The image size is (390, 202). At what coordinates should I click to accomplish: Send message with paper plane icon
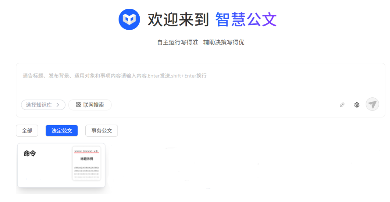pyautogui.click(x=372, y=104)
